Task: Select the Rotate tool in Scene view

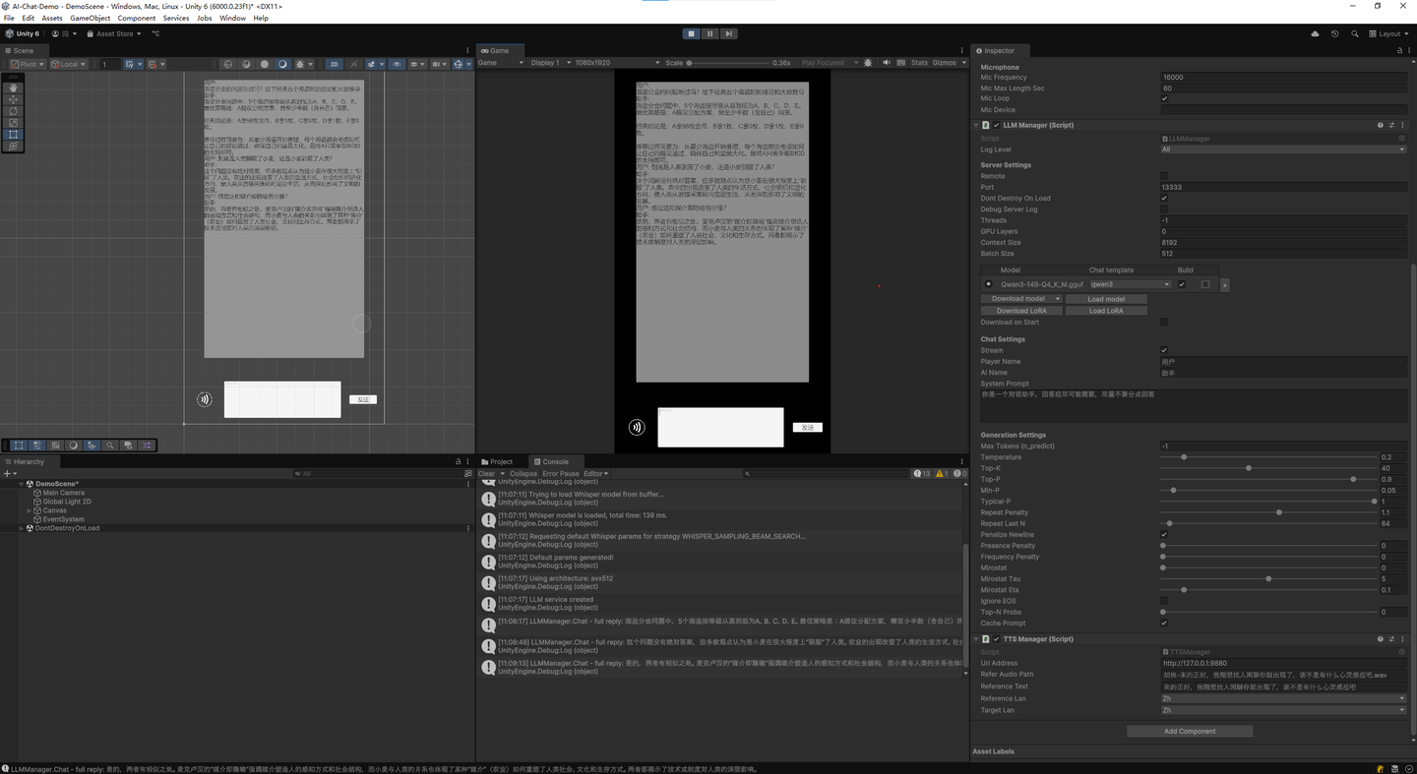Action: click(x=13, y=111)
